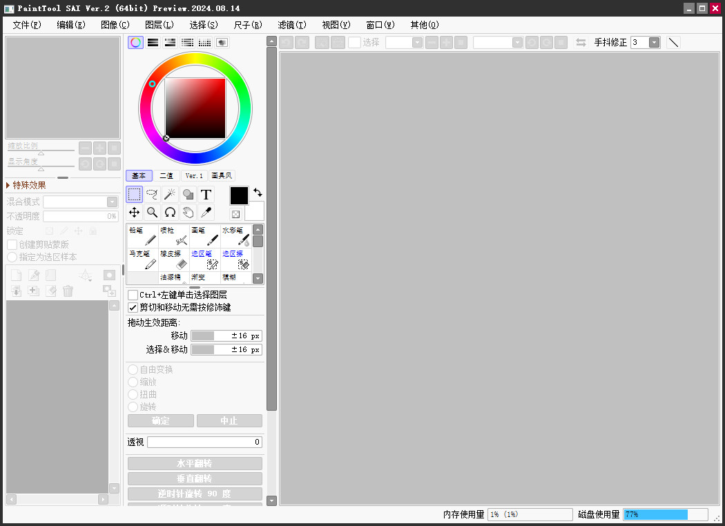Switch to the 二值 tool tab
Screen dimensions: 725x526
click(x=166, y=175)
